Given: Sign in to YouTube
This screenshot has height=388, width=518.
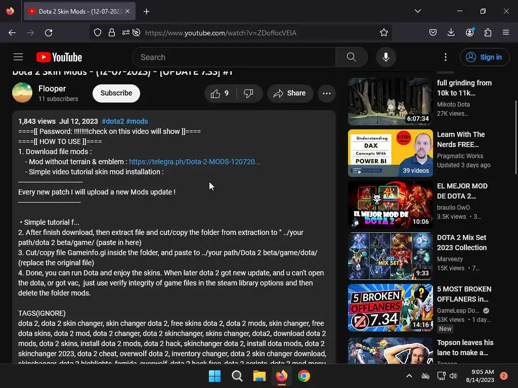Looking at the screenshot, I should pos(484,57).
